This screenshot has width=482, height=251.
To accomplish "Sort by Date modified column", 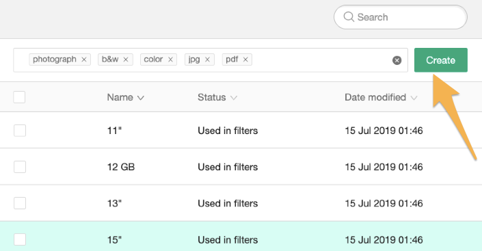I will [x=381, y=98].
